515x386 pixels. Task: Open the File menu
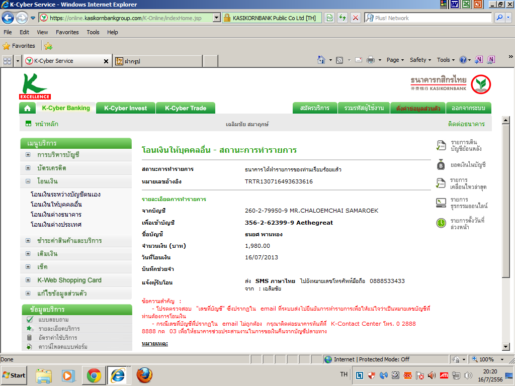point(8,32)
